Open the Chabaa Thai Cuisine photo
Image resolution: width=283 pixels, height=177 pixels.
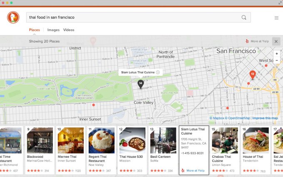(x=225, y=140)
